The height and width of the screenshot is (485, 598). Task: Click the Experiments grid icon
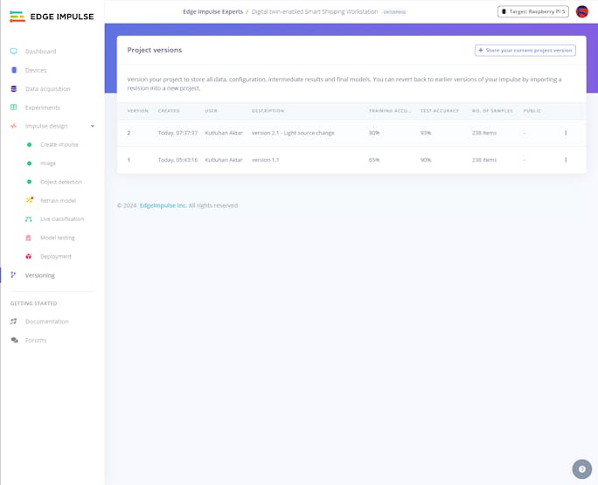13,107
